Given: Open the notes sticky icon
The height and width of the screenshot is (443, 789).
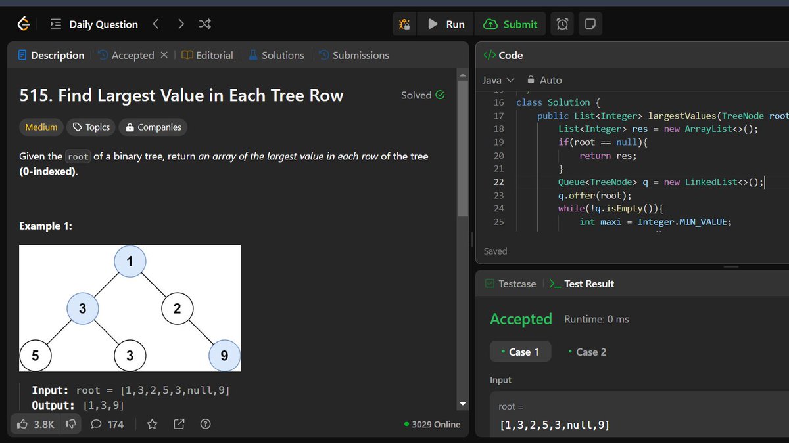Looking at the screenshot, I should pyautogui.click(x=590, y=24).
